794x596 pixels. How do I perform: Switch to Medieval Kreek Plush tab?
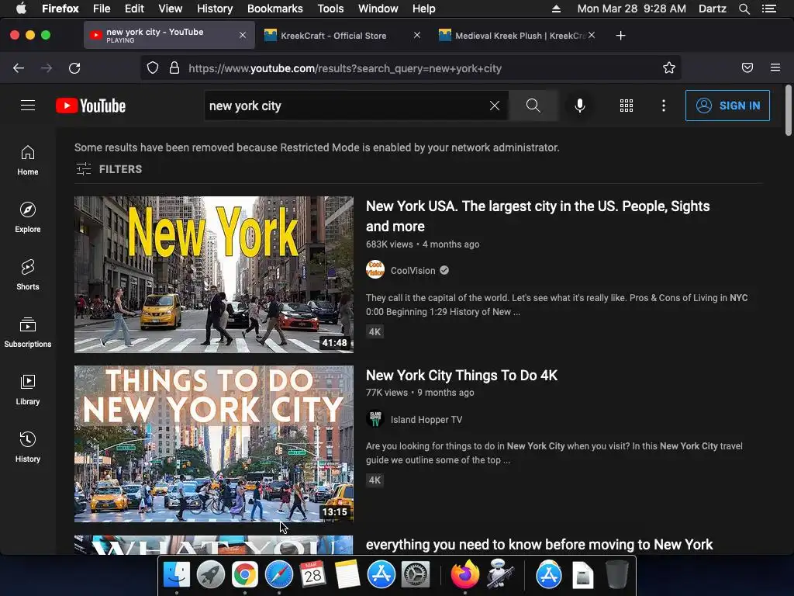(x=519, y=36)
